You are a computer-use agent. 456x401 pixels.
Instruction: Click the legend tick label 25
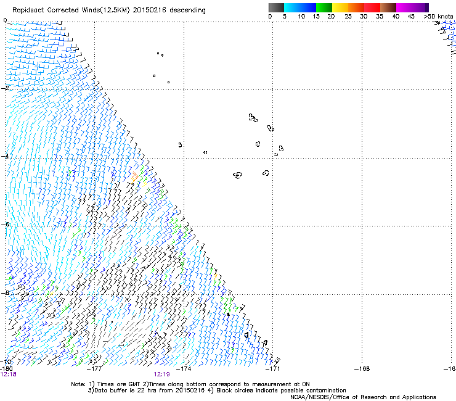tap(348, 17)
